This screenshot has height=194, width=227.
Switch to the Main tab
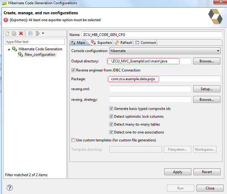[78, 43]
